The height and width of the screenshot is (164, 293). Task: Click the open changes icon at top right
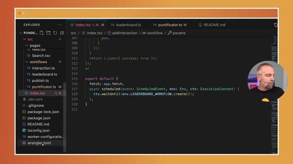276,25
